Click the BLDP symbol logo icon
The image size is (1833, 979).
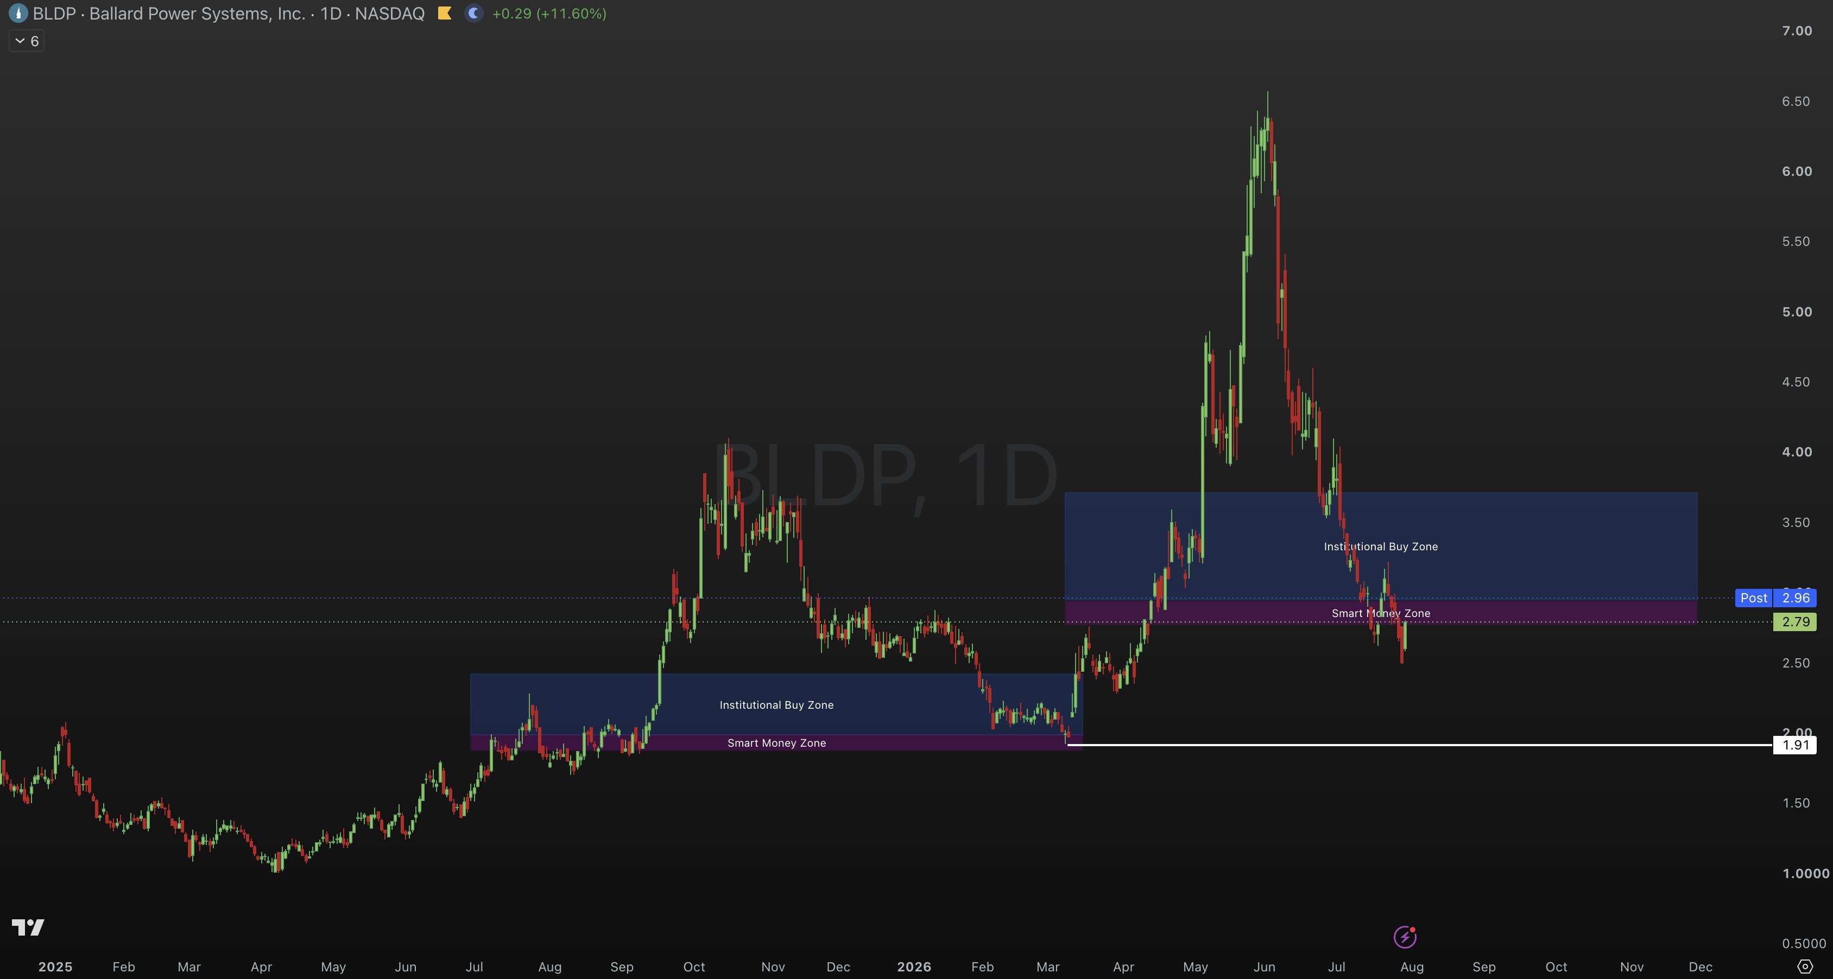point(18,14)
